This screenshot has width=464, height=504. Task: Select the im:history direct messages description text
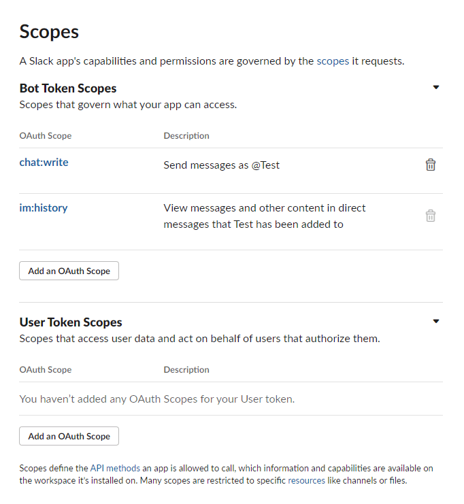[264, 216]
